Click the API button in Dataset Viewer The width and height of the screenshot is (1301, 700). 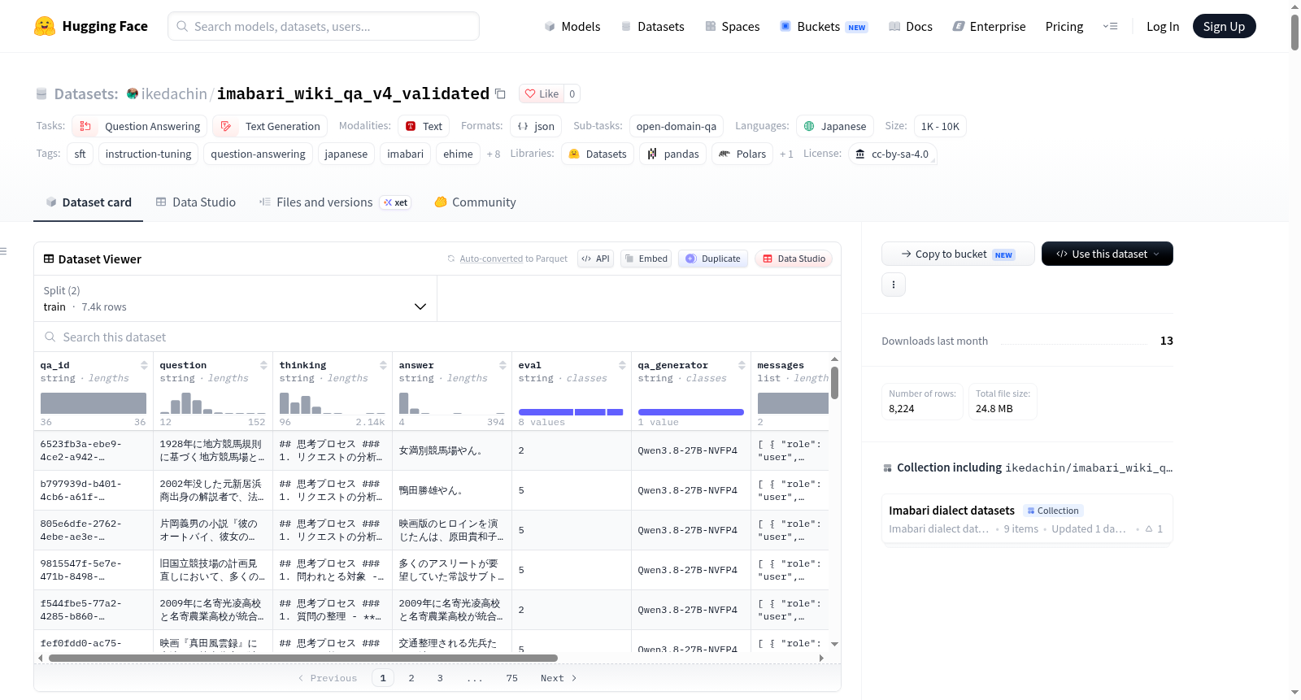(x=595, y=259)
